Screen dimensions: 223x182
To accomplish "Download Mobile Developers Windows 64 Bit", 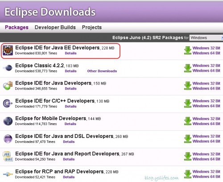I will coord(206,124).
